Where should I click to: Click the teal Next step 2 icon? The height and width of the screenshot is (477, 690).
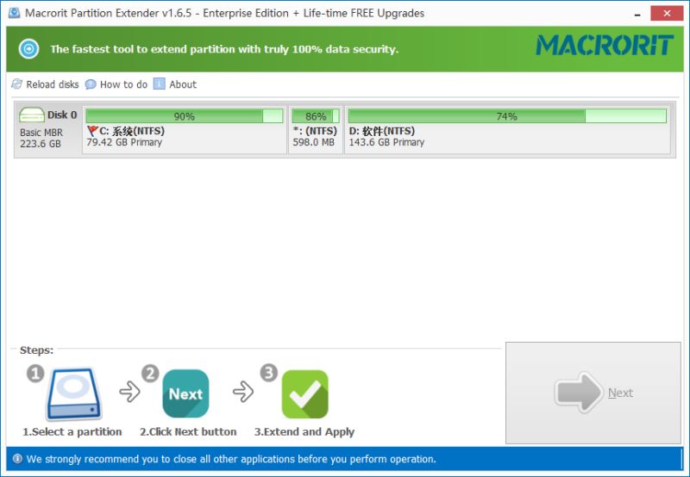[185, 393]
